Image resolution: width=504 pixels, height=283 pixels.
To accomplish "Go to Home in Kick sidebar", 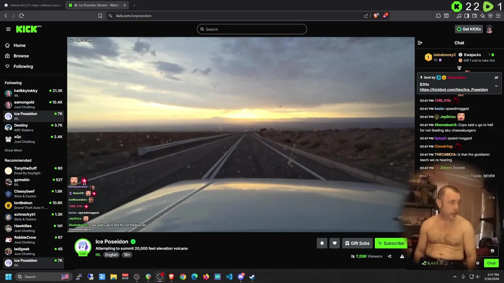I will click(20, 46).
